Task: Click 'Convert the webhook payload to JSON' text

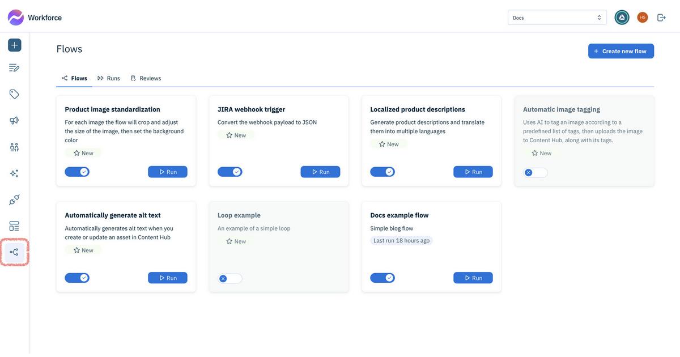Action: tap(267, 122)
